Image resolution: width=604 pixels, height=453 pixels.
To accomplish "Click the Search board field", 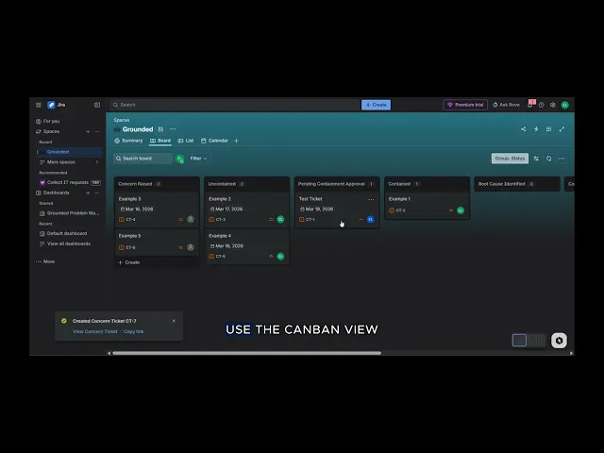I will point(143,159).
